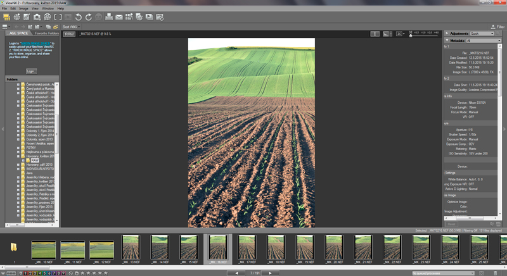Click the focus point brackets icon

pyautogui.click(x=58, y=17)
